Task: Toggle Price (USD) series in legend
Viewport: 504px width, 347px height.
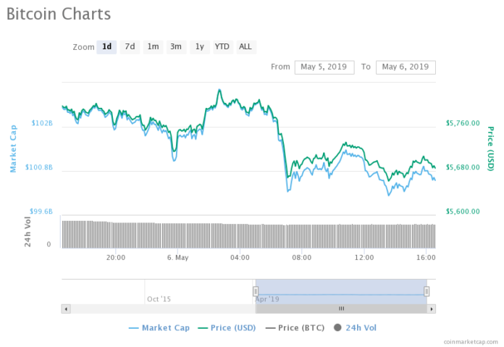Action: pos(227,327)
